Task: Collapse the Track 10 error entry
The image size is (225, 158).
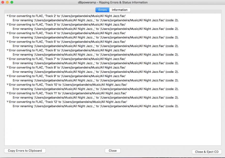Action: [x=7, y=85]
